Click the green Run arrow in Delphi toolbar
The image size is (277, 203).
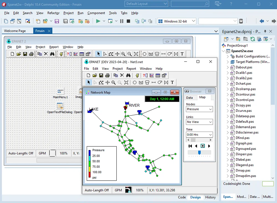(x=98, y=21)
